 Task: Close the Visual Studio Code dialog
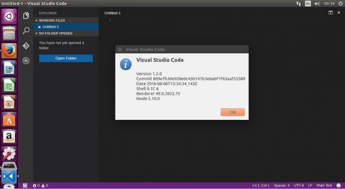(120, 49)
